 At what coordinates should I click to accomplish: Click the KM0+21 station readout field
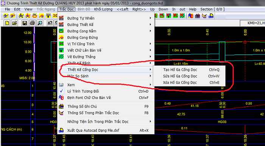click(x=253, y=23)
